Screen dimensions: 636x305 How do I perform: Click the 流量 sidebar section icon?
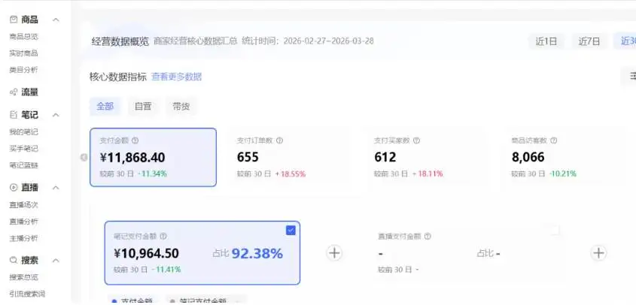click(14, 92)
